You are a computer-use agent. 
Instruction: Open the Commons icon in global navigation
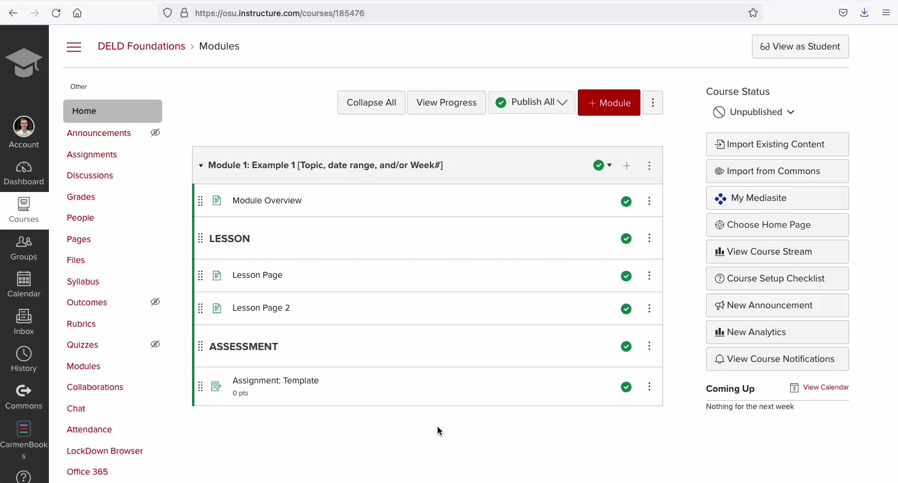[24, 391]
